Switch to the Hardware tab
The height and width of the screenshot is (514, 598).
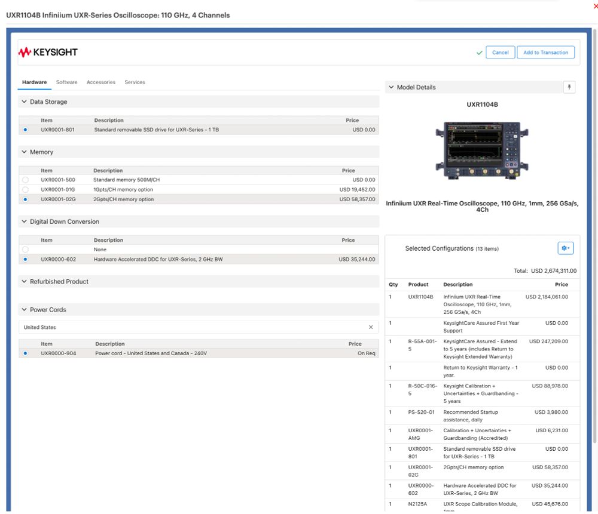[x=34, y=82]
